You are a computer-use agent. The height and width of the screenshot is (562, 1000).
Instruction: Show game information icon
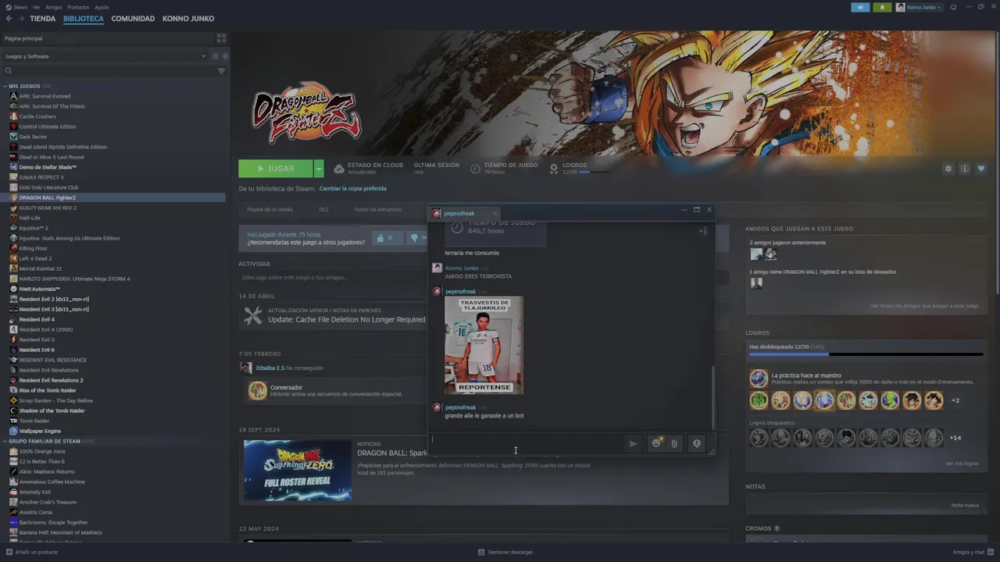coord(965,169)
